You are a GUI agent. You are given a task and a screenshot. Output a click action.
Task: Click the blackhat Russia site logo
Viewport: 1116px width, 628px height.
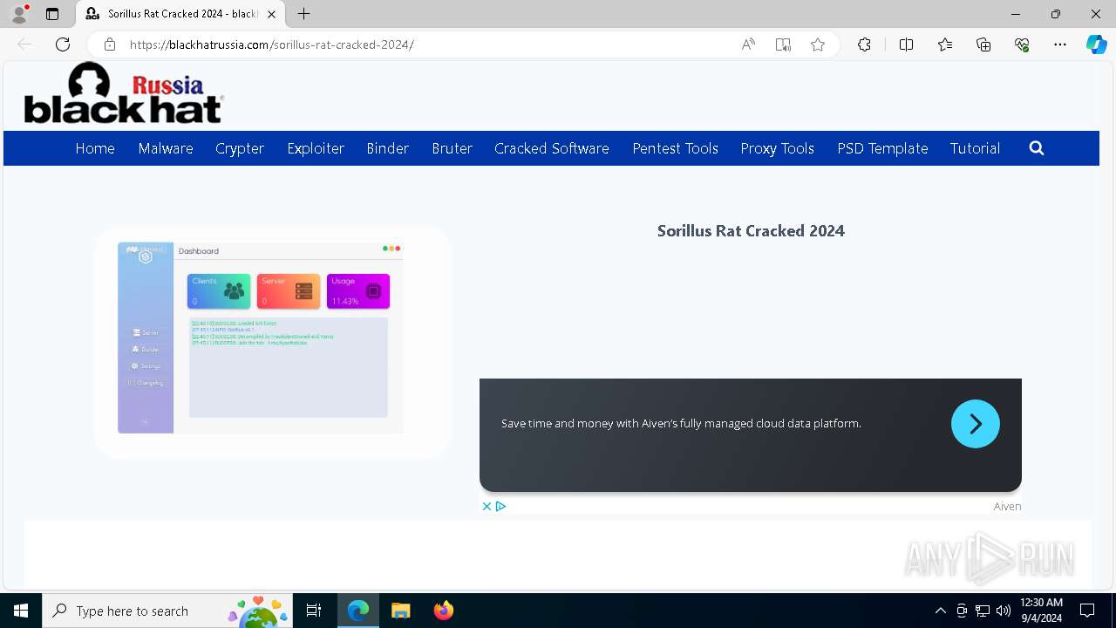124,92
